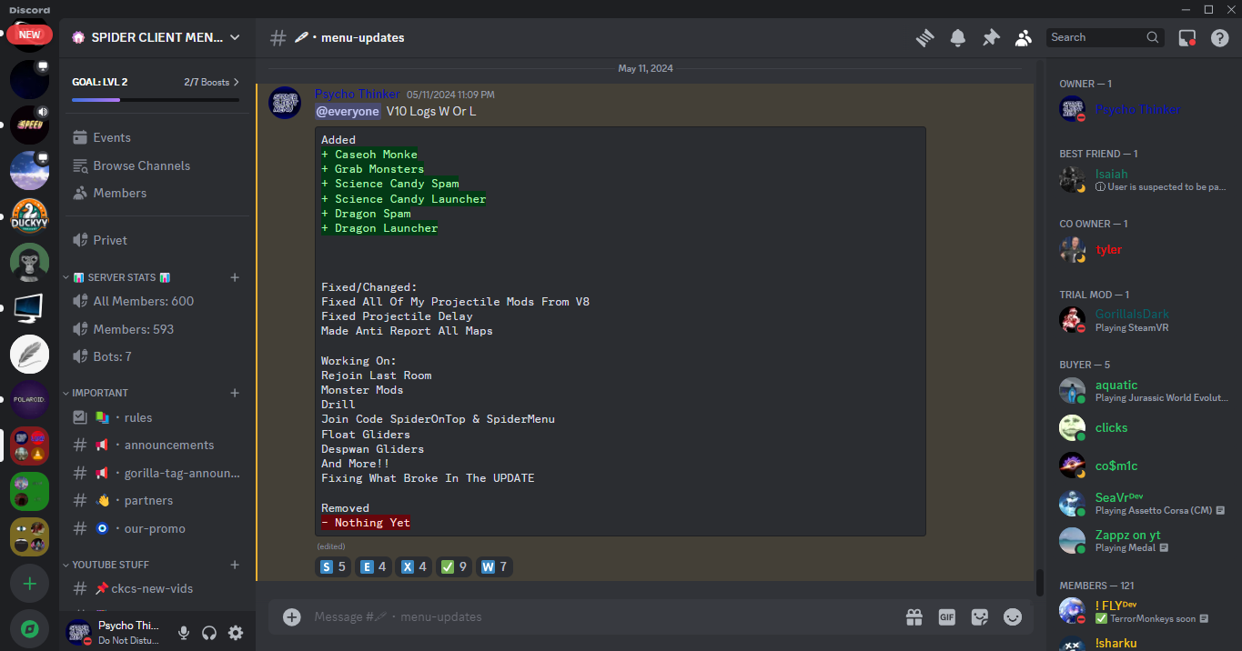The height and width of the screenshot is (651, 1242).
Task: Toggle the W reaction with count 7
Action: pyautogui.click(x=494, y=566)
